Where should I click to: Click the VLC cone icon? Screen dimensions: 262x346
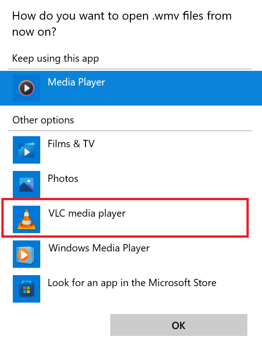click(27, 219)
